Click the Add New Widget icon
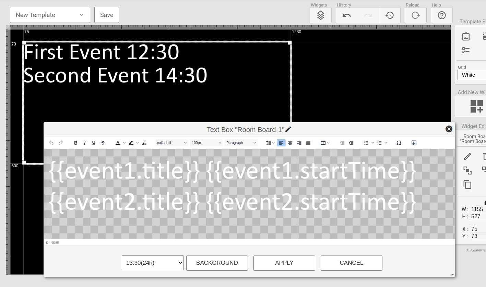This screenshot has width=486, height=287. [476, 106]
